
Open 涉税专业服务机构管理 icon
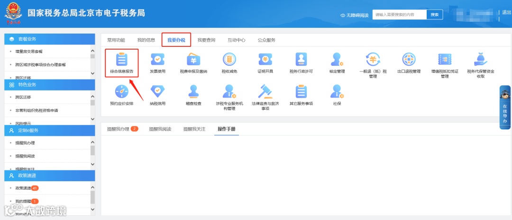click(229, 92)
